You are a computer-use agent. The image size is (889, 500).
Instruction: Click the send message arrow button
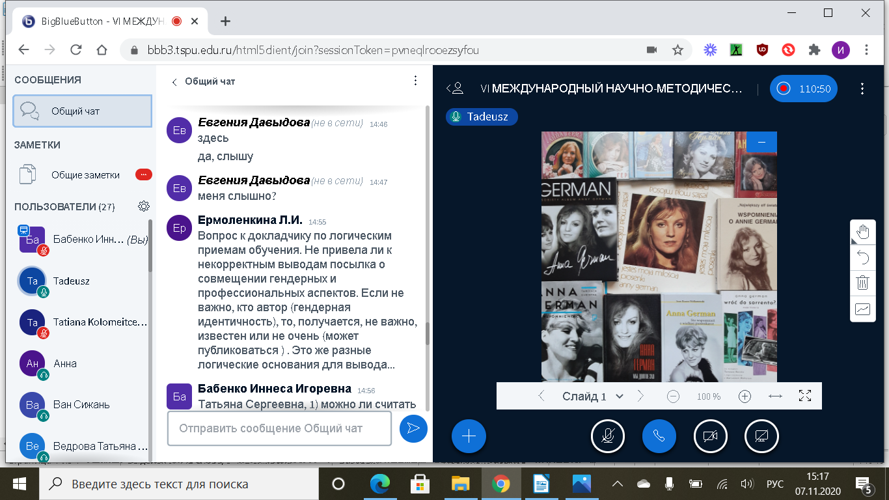click(413, 428)
